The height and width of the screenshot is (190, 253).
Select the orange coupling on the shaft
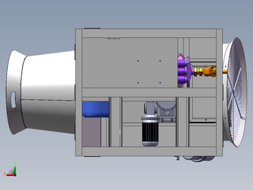pyautogui.click(x=210, y=71)
